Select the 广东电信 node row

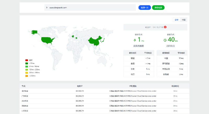click(x=25, y=96)
